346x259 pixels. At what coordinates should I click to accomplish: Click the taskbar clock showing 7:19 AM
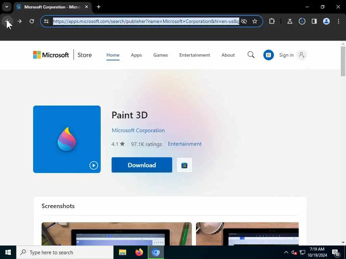pyautogui.click(x=317, y=252)
